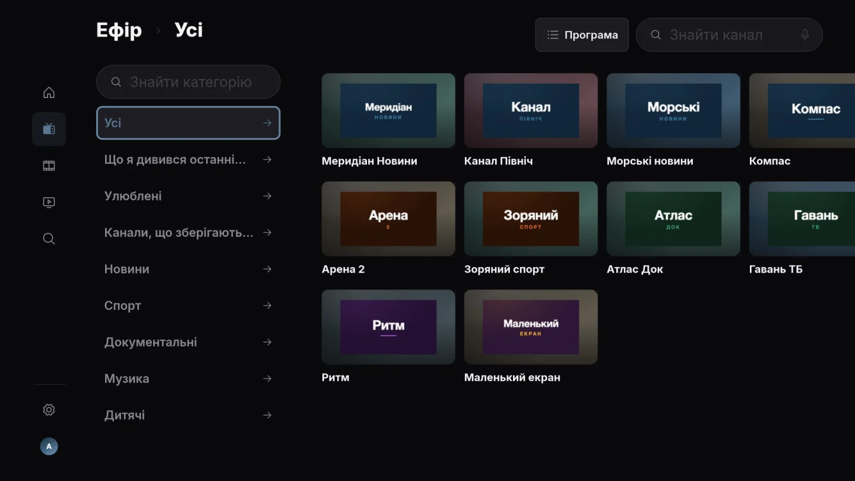
Task: Open the Home icon in sidebar
Action: pyautogui.click(x=49, y=93)
